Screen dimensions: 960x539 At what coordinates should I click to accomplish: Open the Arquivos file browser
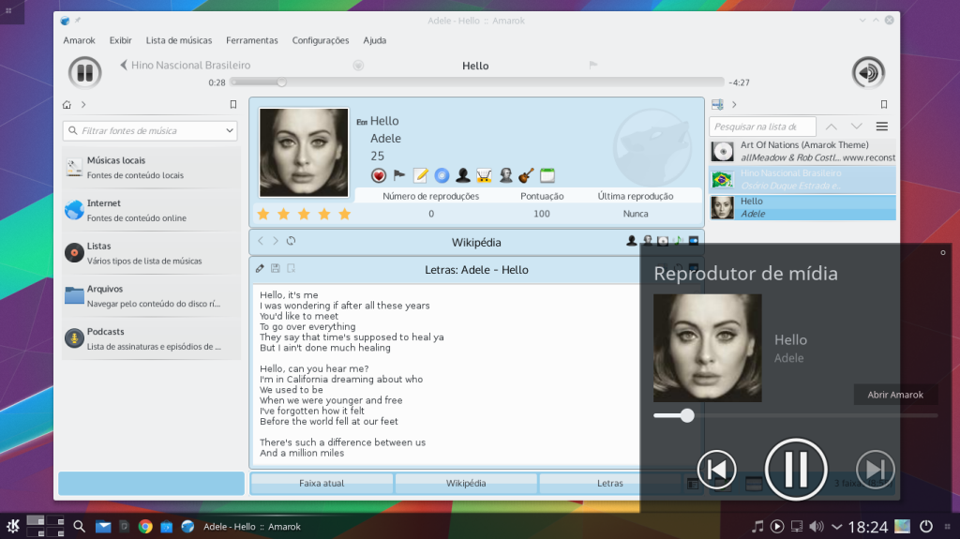coord(151,296)
